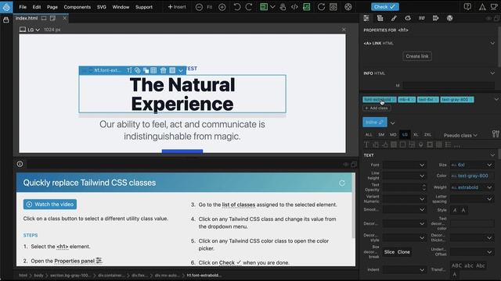
Task: Click the Undo arrow icon
Action: click(236, 7)
